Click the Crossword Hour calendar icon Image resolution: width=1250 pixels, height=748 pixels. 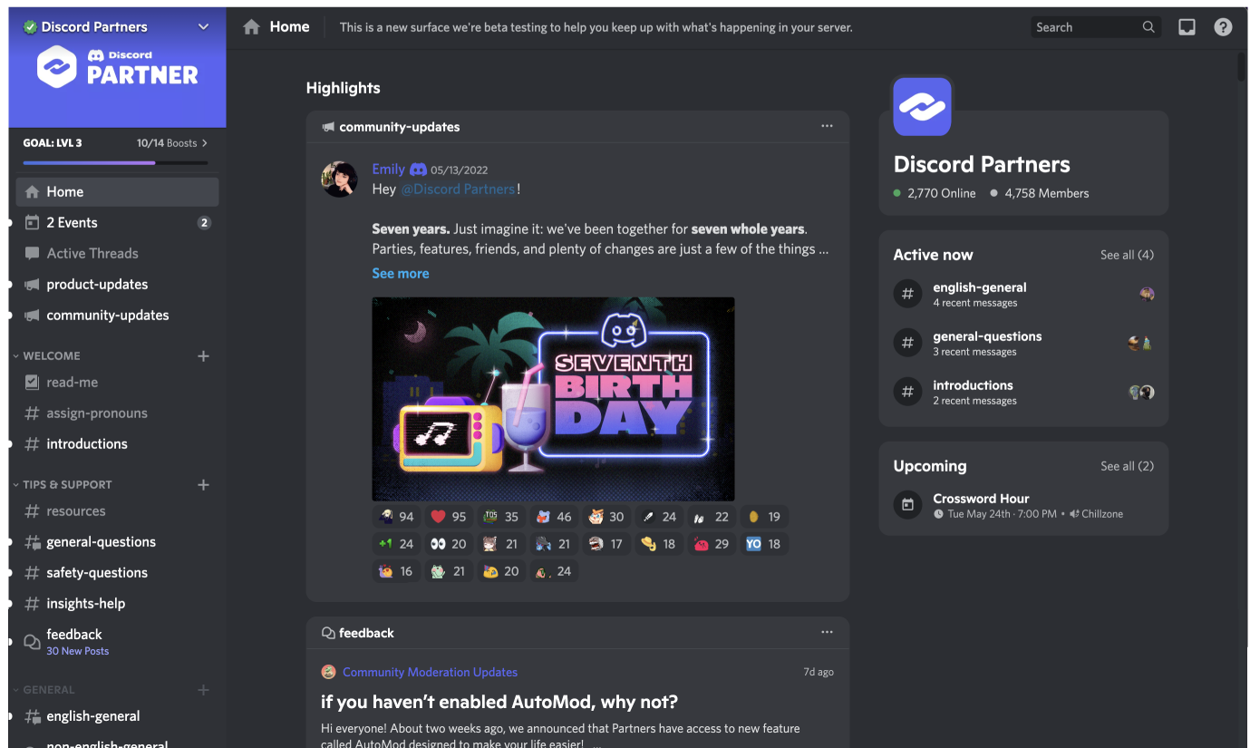click(x=907, y=505)
